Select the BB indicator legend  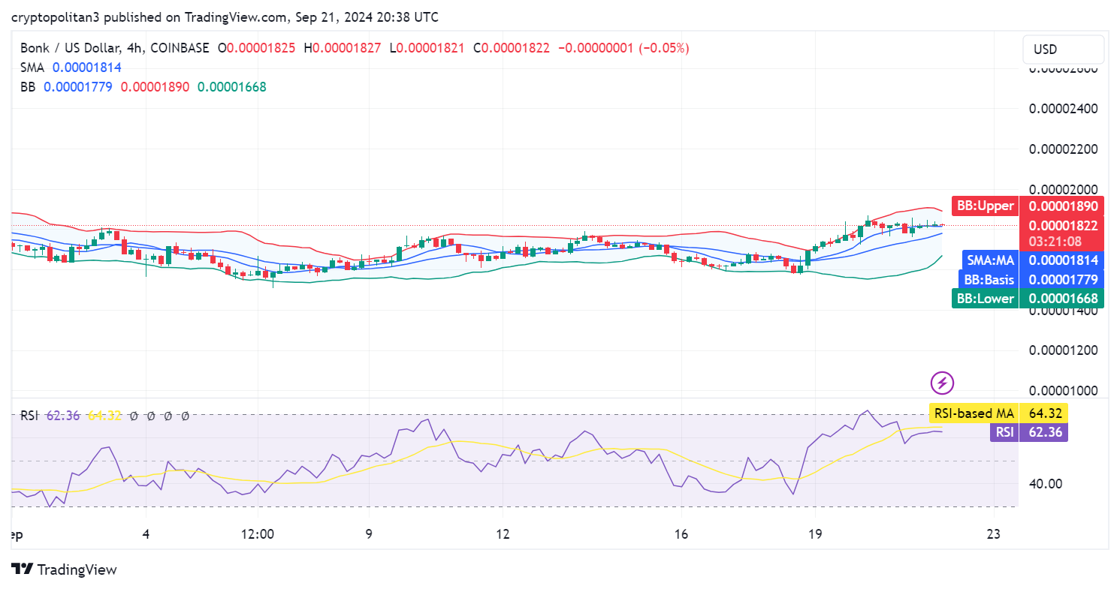[28, 87]
